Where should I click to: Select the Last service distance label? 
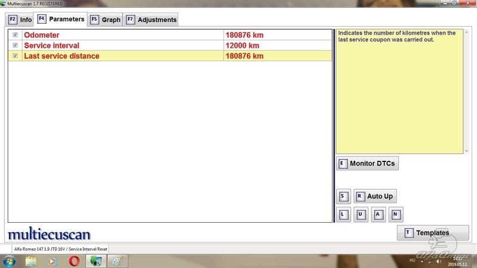pyautogui.click(x=62, y=56)
